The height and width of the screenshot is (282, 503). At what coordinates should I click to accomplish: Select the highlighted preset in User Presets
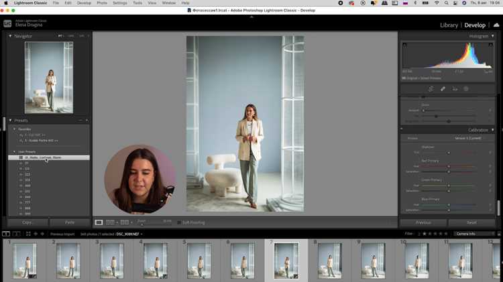tap(49, 157)
